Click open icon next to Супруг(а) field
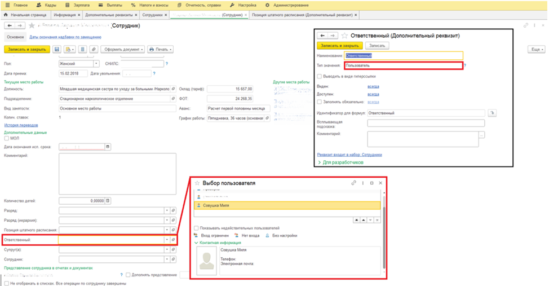Image resolution: width=549 pixels, height=286 pixels. click(x=173, y=250)
